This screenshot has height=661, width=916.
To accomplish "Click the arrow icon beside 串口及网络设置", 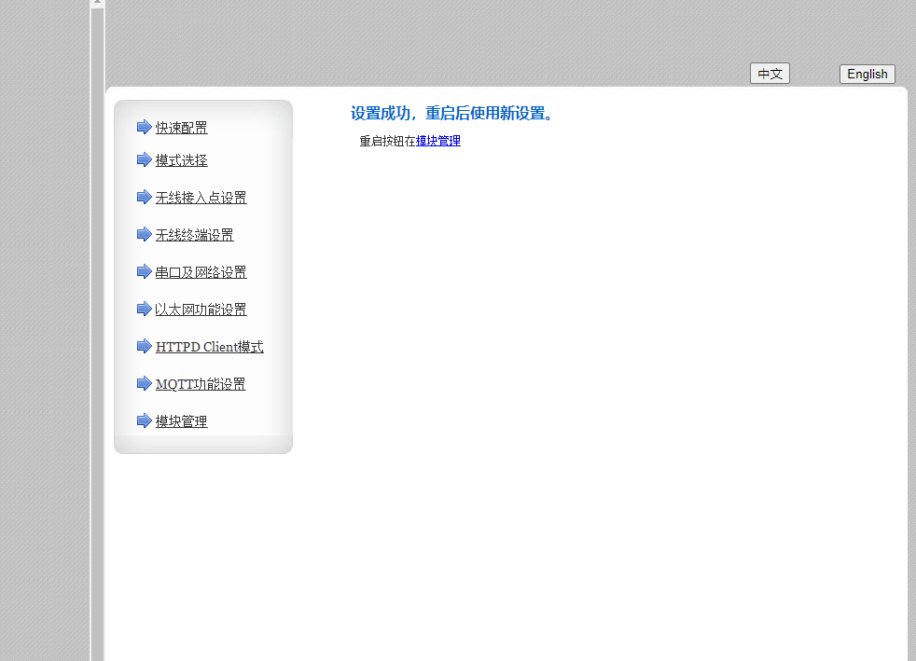I will point(144,271).
